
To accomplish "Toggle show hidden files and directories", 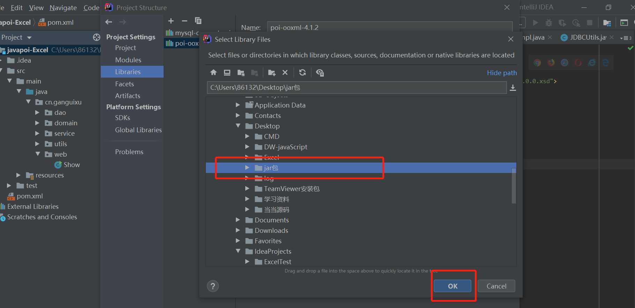I will (x=320, y=72).
